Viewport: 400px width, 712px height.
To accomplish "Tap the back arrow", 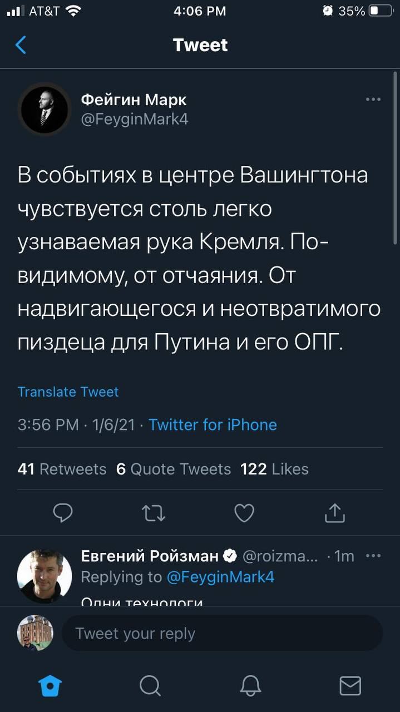I will 21,44.
